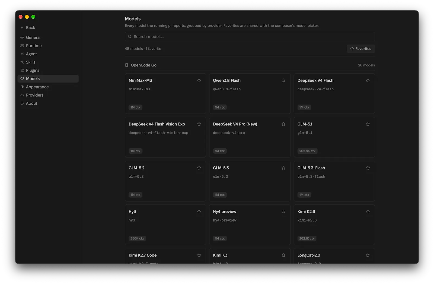
Task: Click the Models tag icon
Action: tap(22, 78)
